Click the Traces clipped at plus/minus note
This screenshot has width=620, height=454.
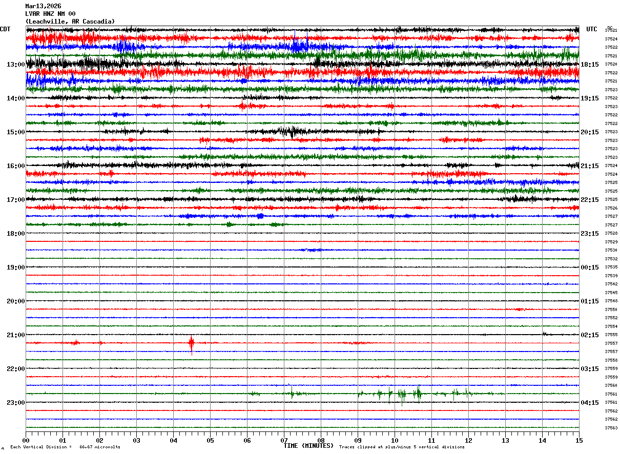[402, 447]
